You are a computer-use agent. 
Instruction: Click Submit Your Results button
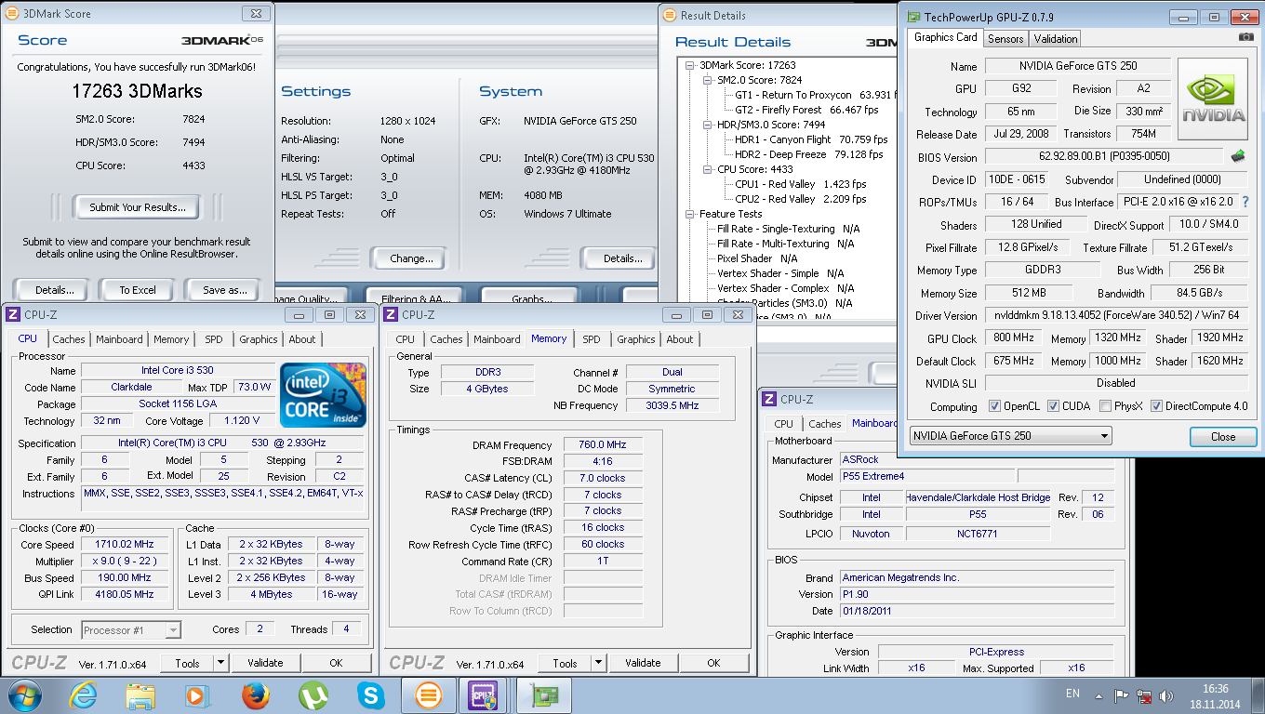pos(138,207)
